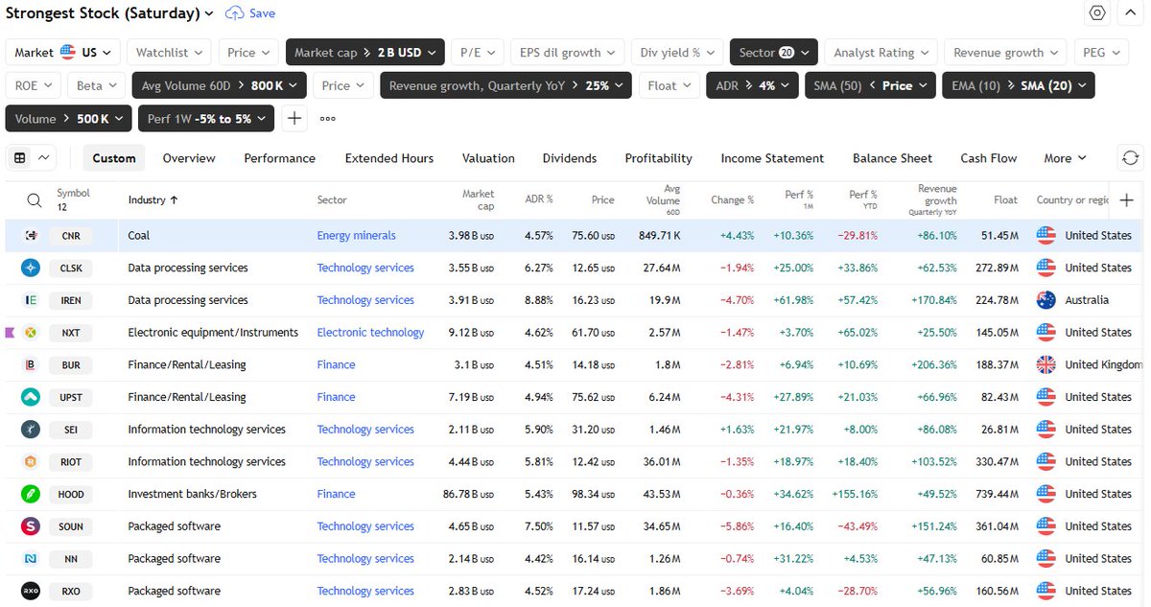Click the +206.36% revenue growth value
Screen dimensions: 1151x607
point(932,365)
